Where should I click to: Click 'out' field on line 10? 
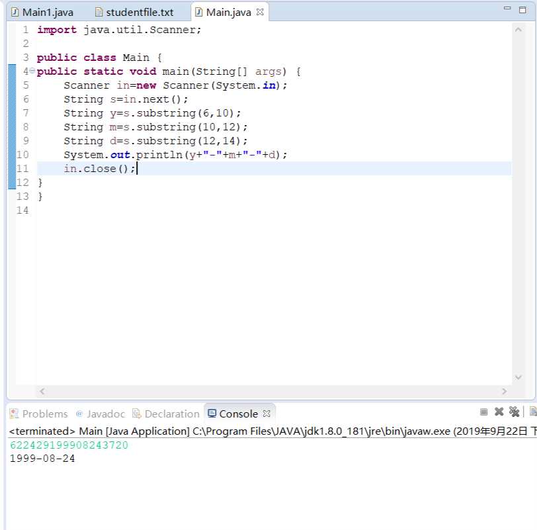[x=120, y=155]
